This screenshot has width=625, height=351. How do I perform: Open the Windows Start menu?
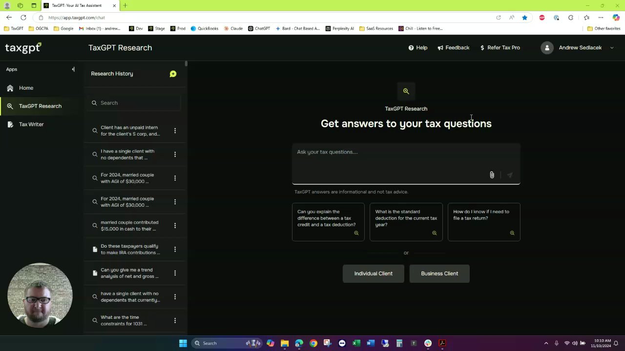183,343
